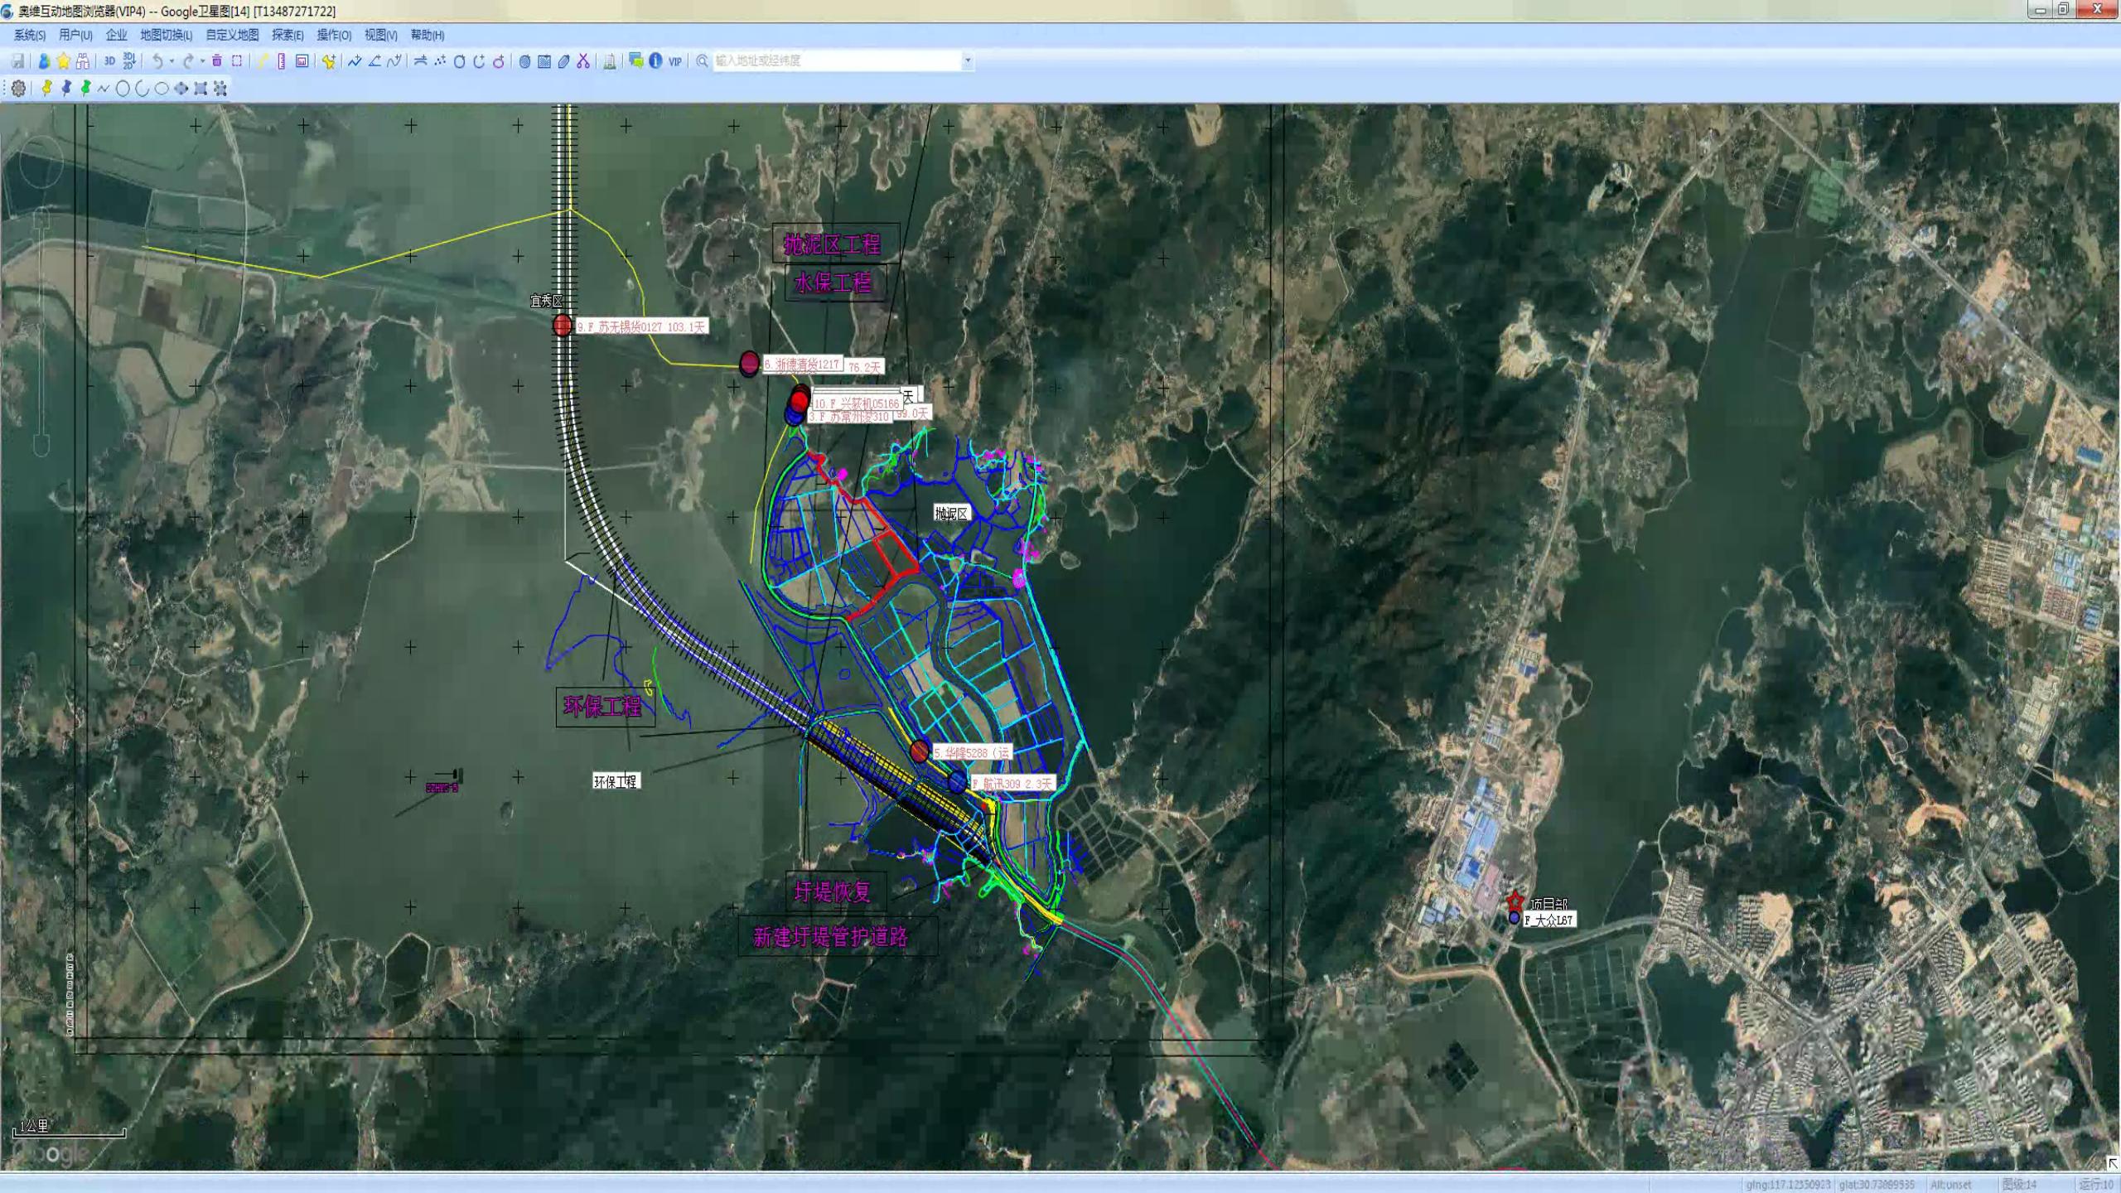Click the VIP toolbar icon

tap(675, 60)
